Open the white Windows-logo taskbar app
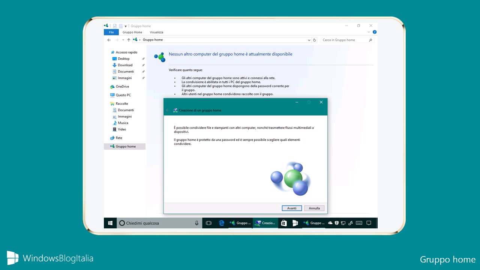 pos(295,223)
